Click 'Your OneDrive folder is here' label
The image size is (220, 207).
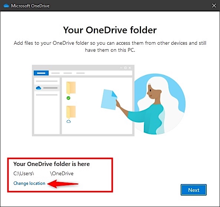click(52, 164)
